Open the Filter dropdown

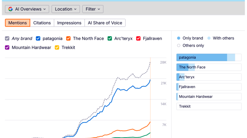(93, 9)
